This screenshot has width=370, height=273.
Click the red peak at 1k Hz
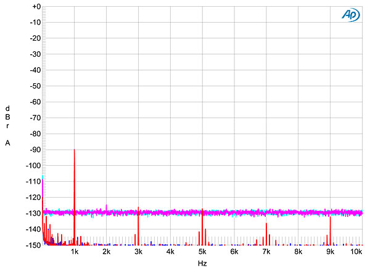[75, 185]
